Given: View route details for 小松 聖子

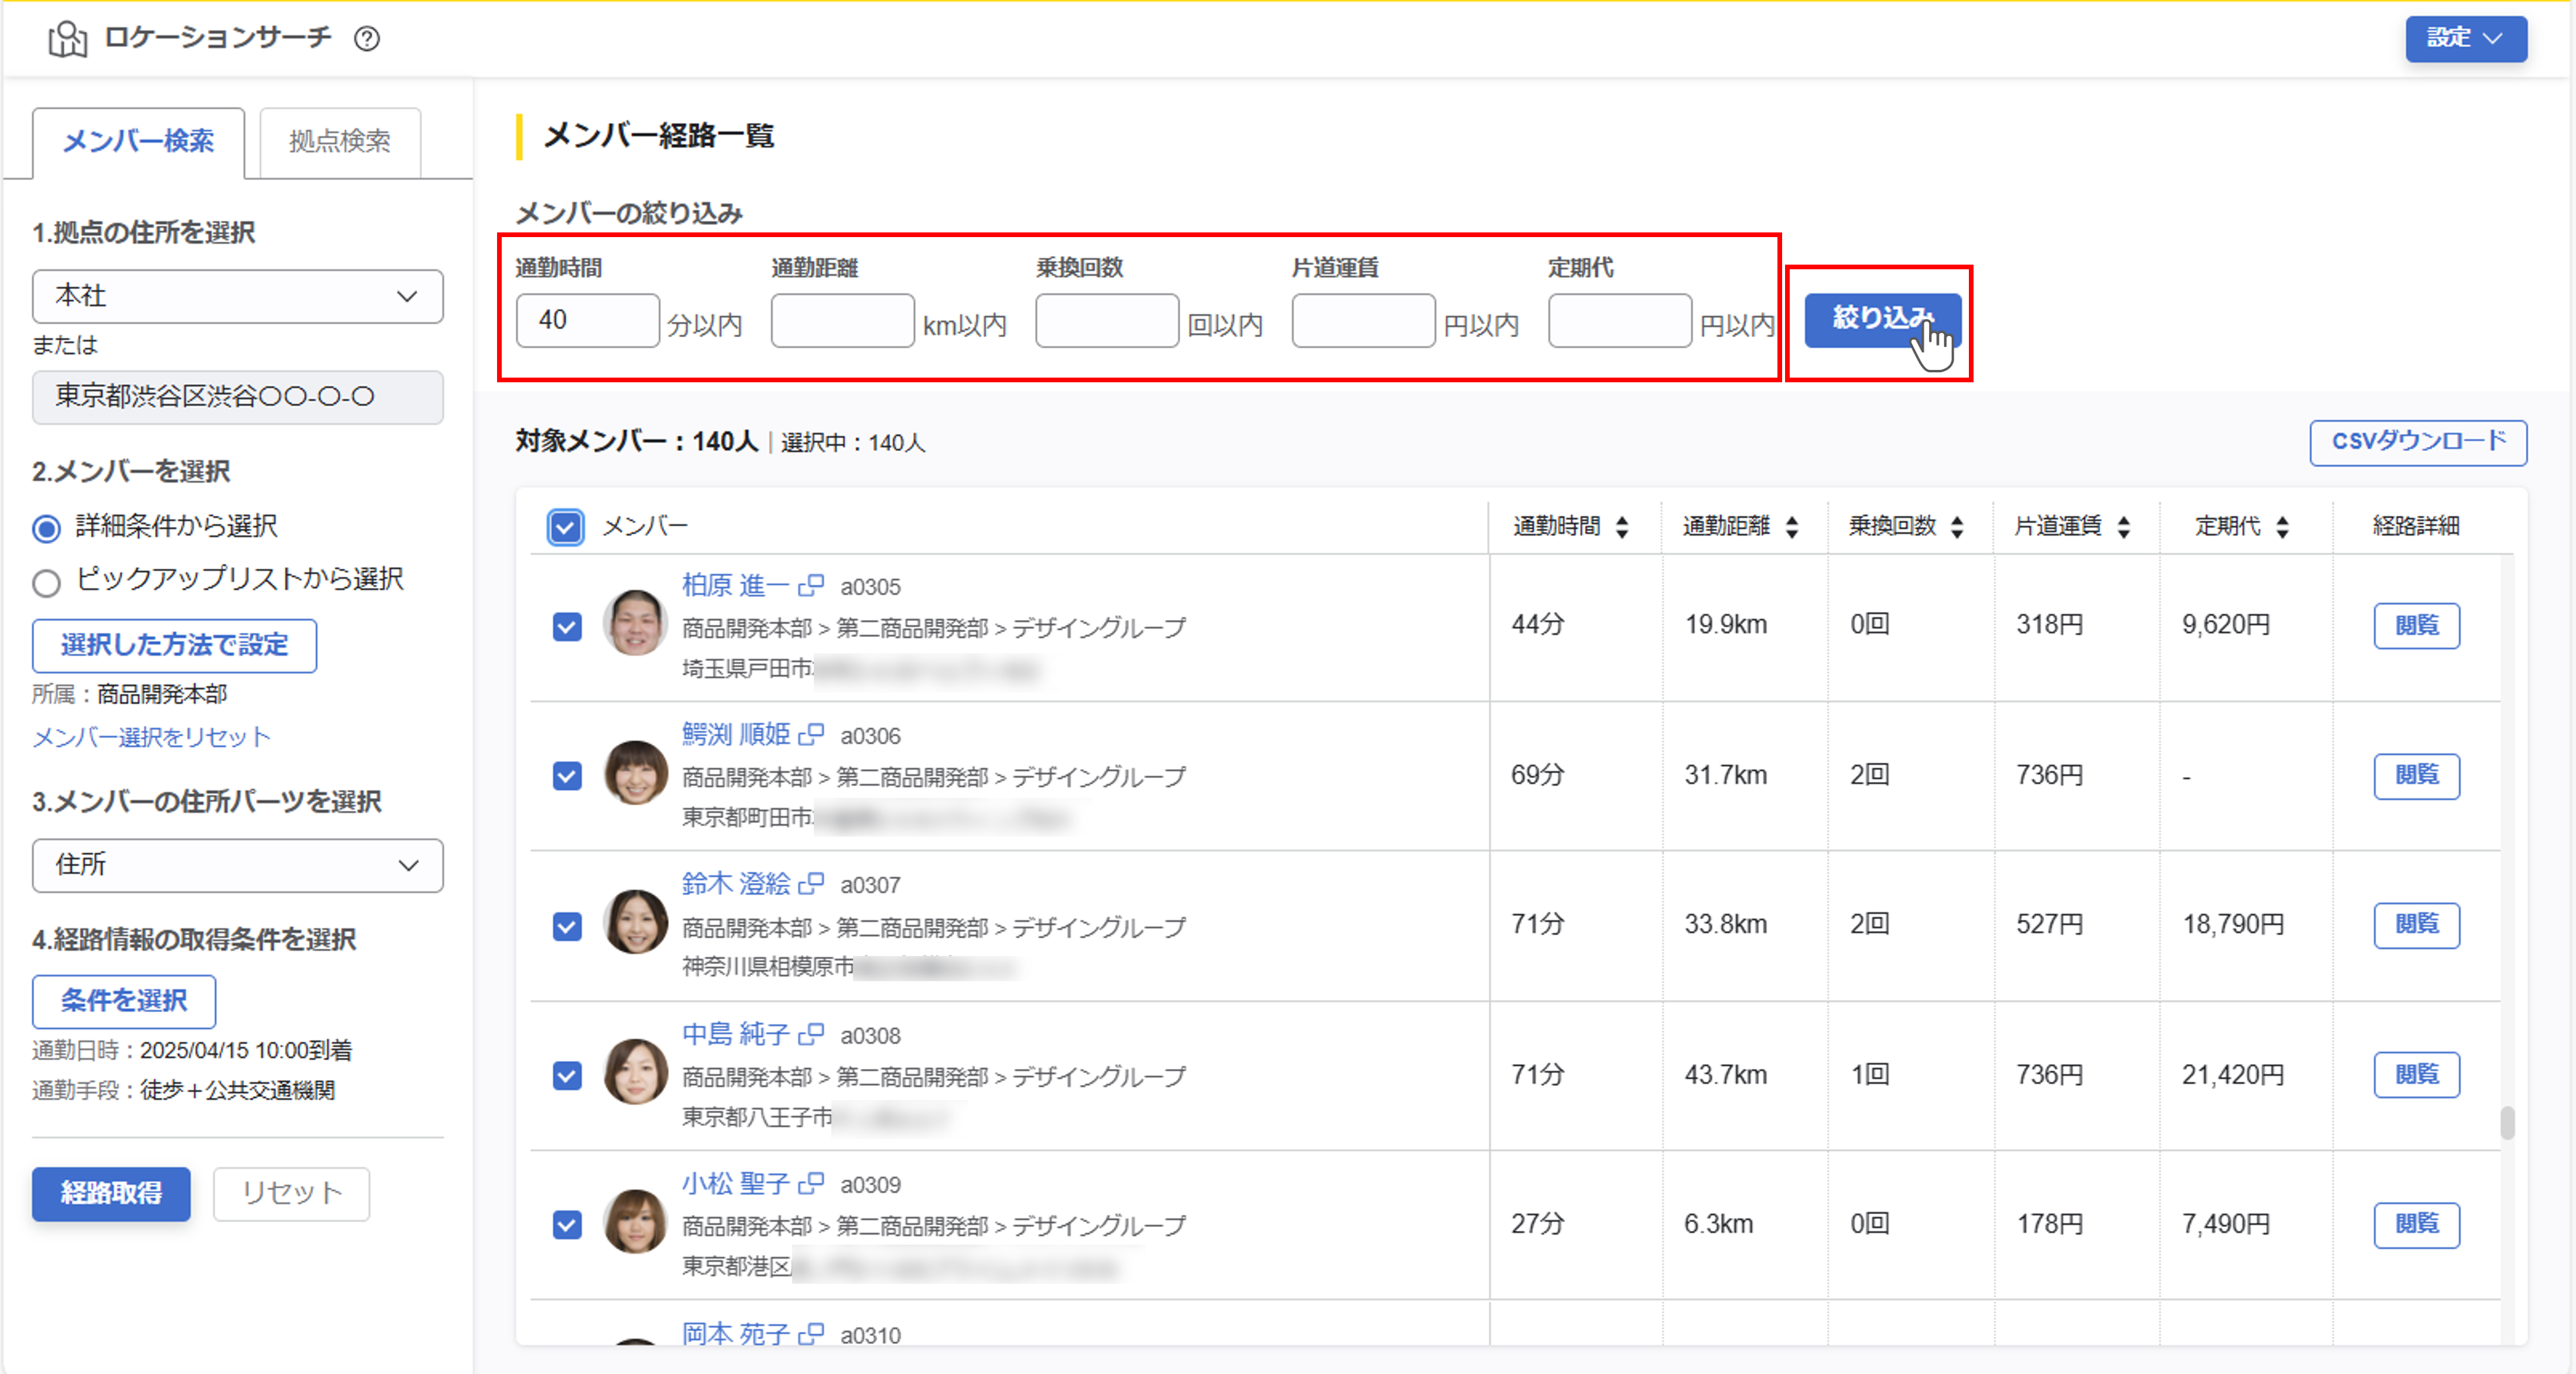Looking at the screenshot, I should coord(2416,1224).
